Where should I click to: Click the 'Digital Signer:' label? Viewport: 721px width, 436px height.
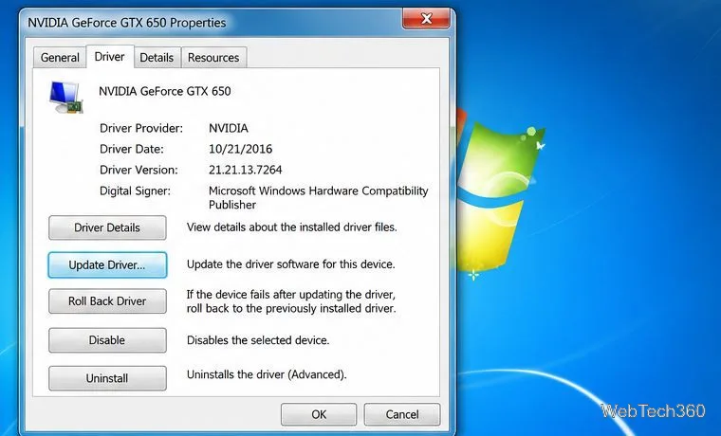[135, 191]
